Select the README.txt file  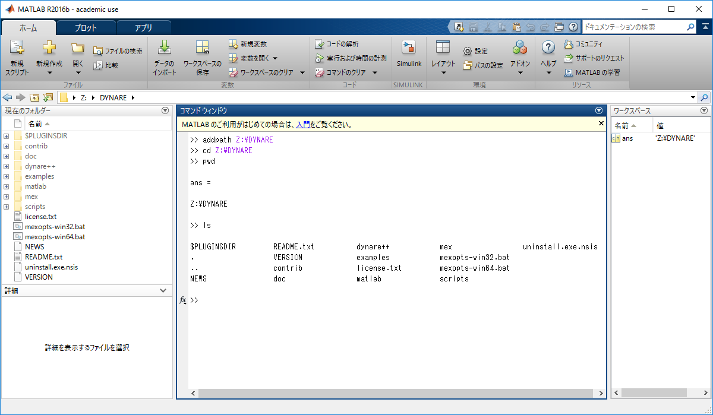click(43, 257)
